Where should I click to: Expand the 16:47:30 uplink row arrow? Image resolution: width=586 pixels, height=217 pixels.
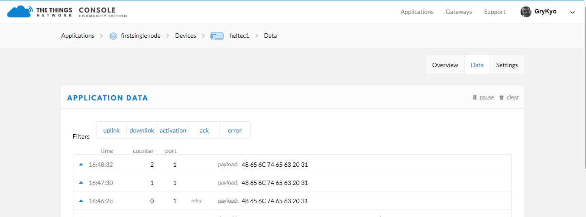tap(81, 183)
